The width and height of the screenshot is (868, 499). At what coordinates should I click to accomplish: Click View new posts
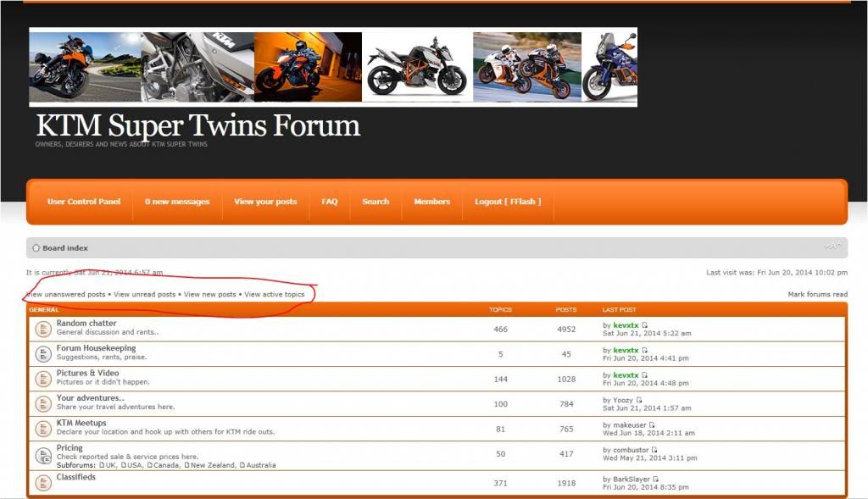[210, 294]
